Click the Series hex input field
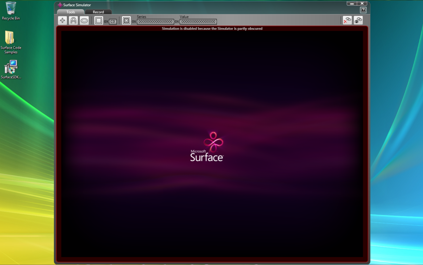The image size is (423, 265). click(155, 22)
